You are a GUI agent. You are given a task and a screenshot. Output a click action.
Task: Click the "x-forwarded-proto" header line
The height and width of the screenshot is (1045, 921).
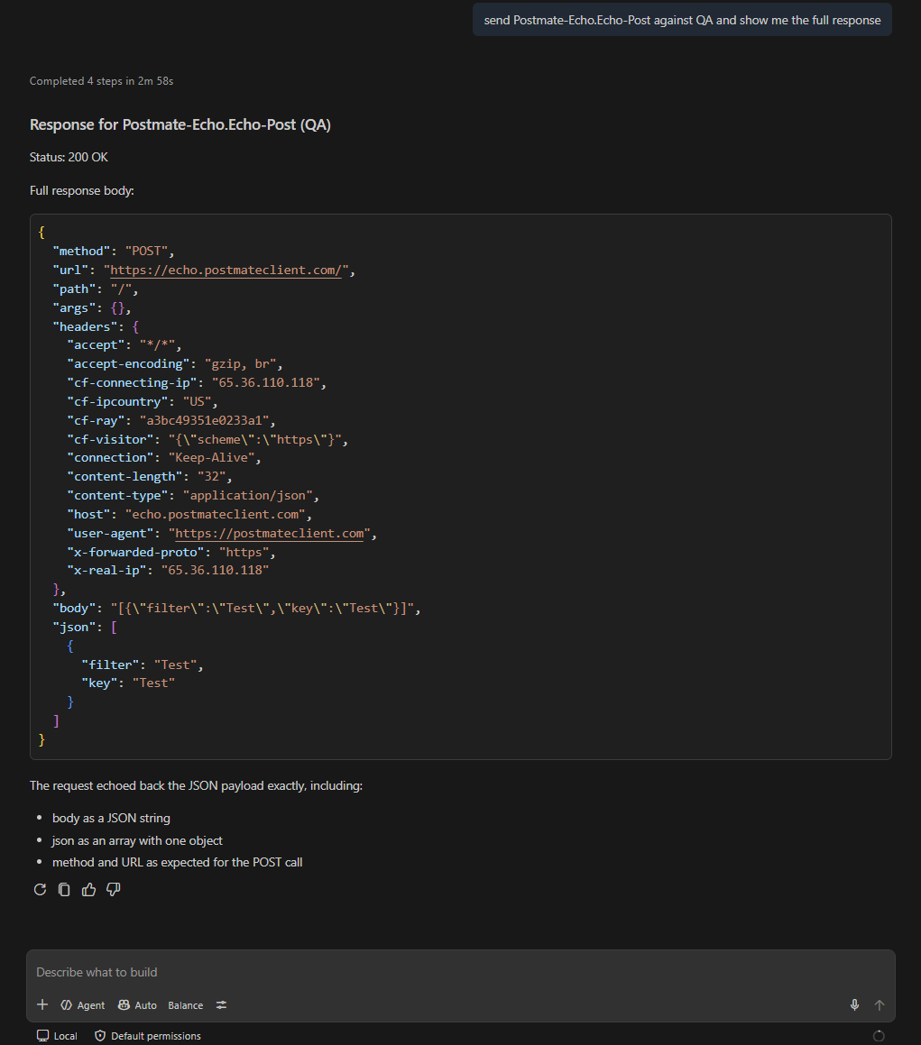171,552
